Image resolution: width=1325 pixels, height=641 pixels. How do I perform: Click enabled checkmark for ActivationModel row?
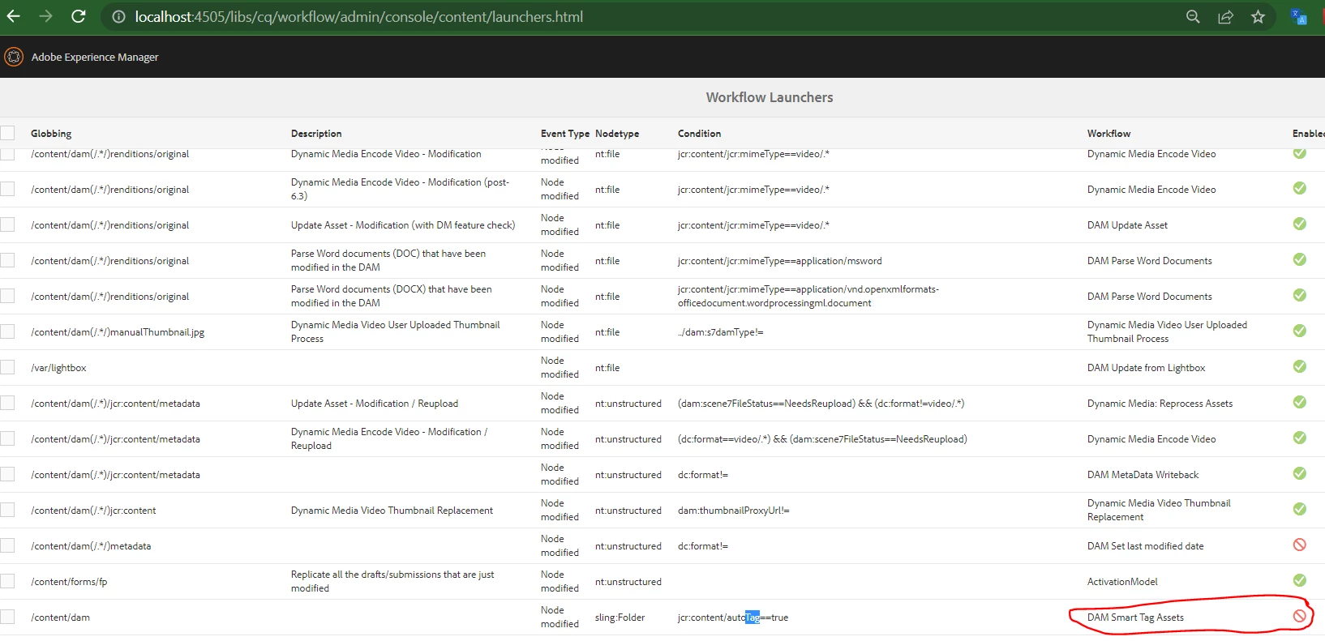click(1299, 580)
